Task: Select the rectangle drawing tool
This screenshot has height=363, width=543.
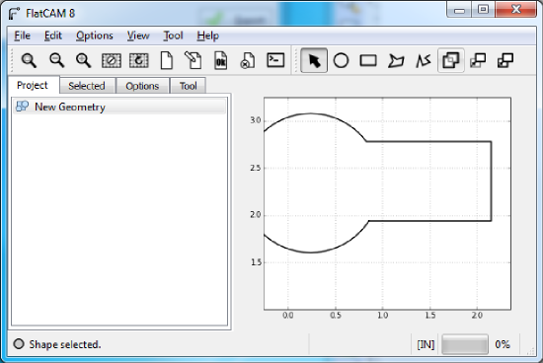Action: (x=368, y=60)
